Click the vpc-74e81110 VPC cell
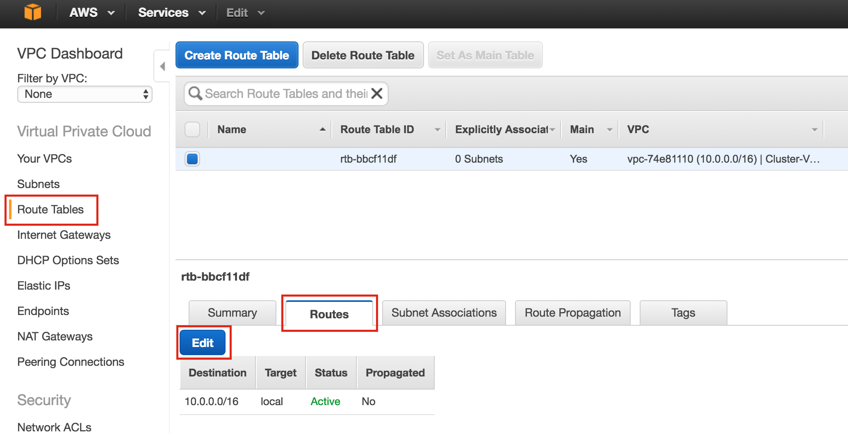Viewport: 848px width, 433px height. [x=723, y=159]
